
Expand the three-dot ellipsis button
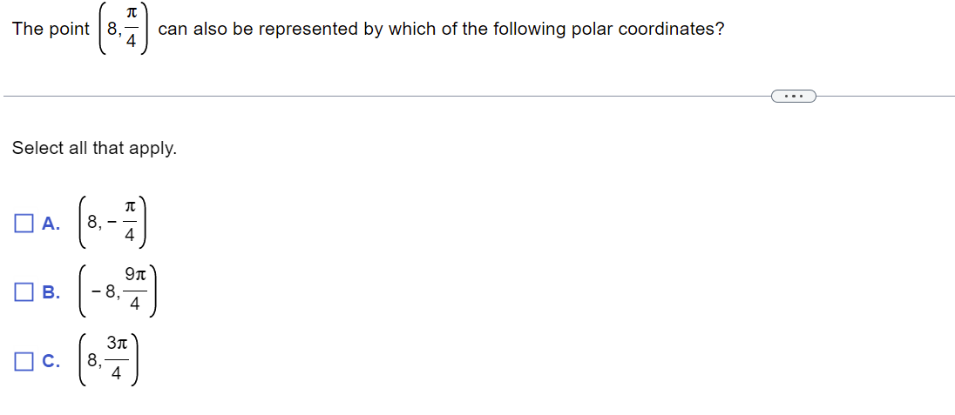point(792,97)
